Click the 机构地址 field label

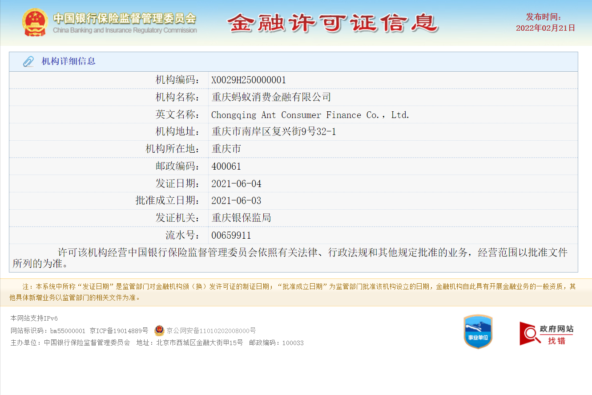coord(177,132)
